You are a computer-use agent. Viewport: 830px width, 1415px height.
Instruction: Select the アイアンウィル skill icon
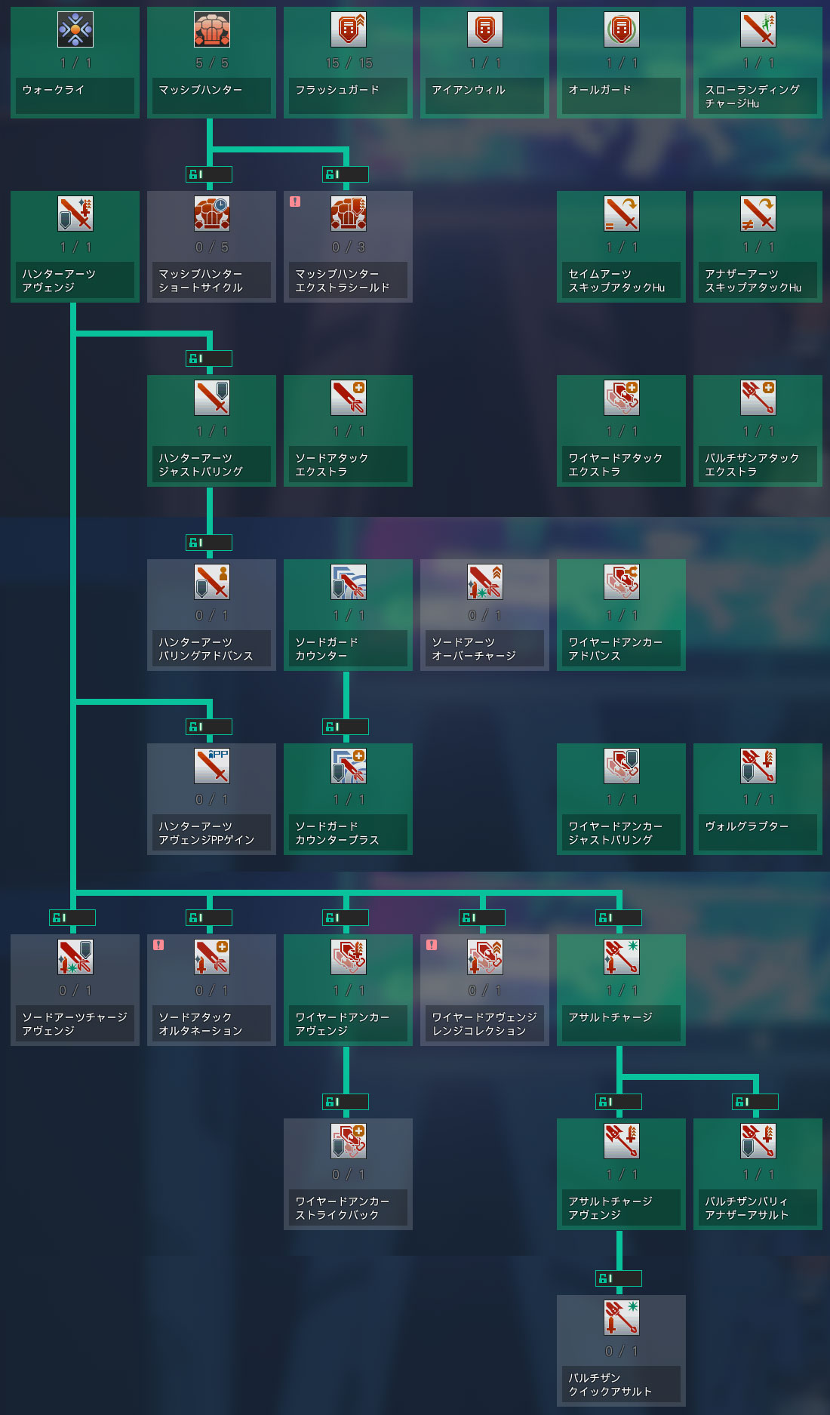pyautogui.click(x=485, y=29)
